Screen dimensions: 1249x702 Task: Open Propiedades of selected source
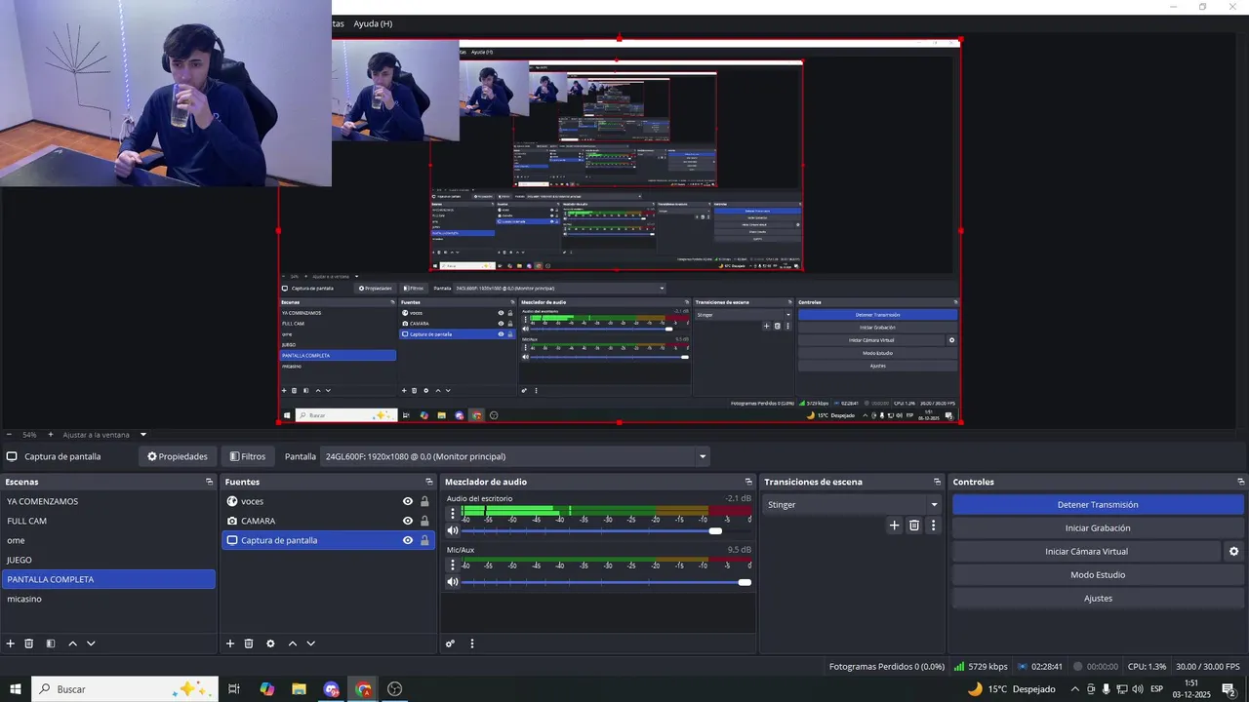178,456
